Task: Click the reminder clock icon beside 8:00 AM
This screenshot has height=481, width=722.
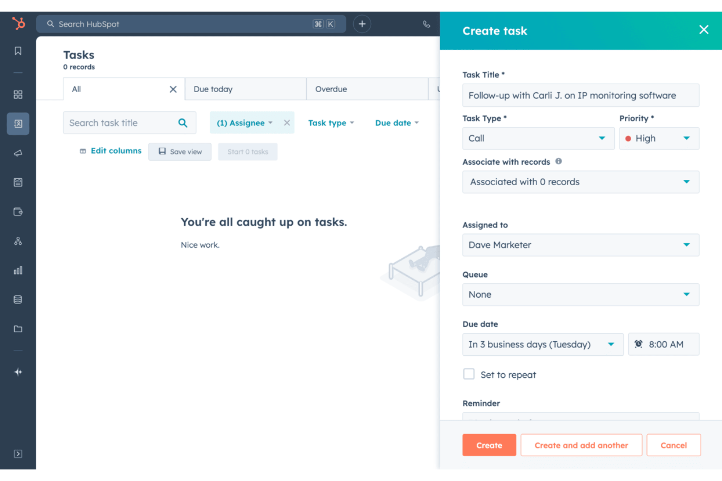Action: tap(638, 344)
